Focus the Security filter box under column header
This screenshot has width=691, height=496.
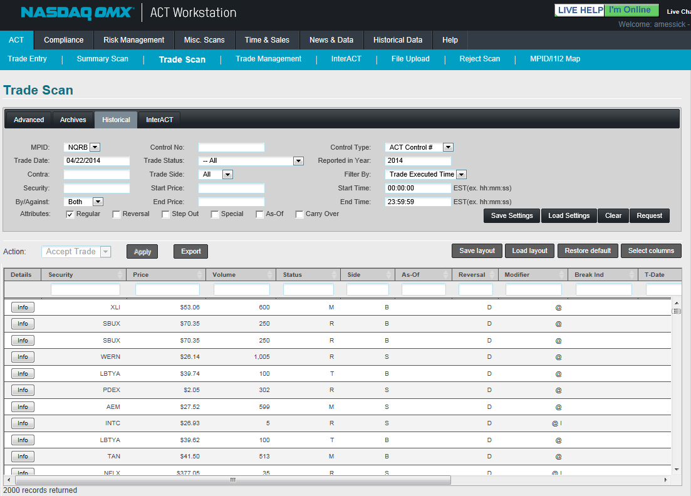85,289
